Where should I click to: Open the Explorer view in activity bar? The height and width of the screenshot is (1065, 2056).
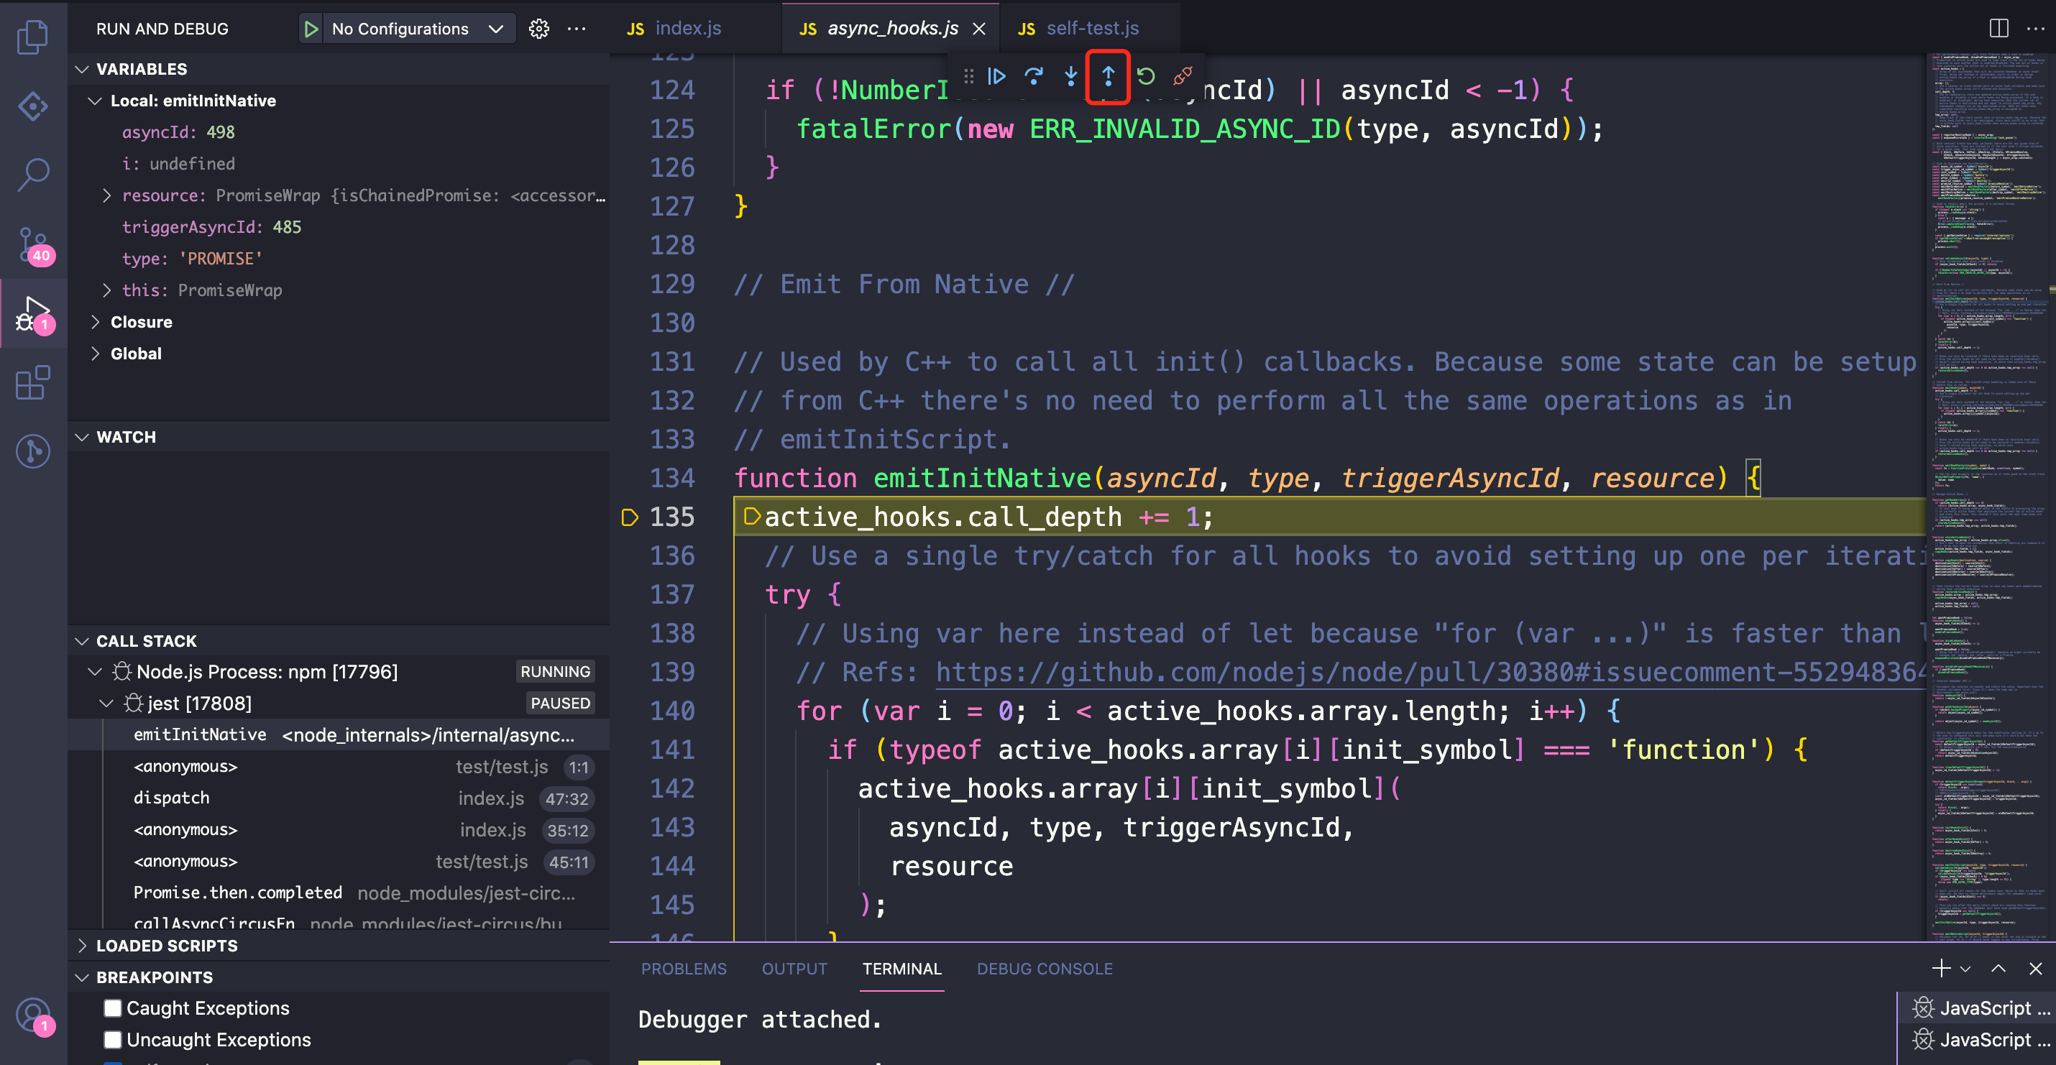pos(33,37)
